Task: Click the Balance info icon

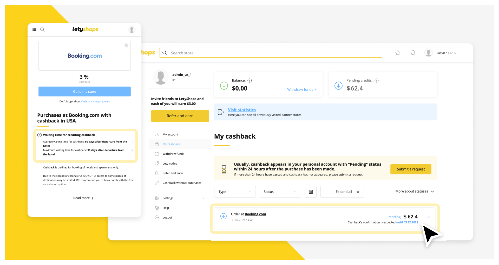Action: (x=249, y=80)
